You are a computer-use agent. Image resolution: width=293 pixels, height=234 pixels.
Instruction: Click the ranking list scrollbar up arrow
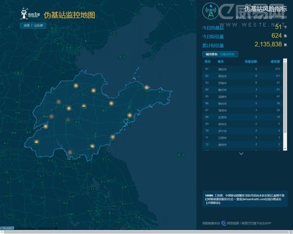click(x=285, y=60)
